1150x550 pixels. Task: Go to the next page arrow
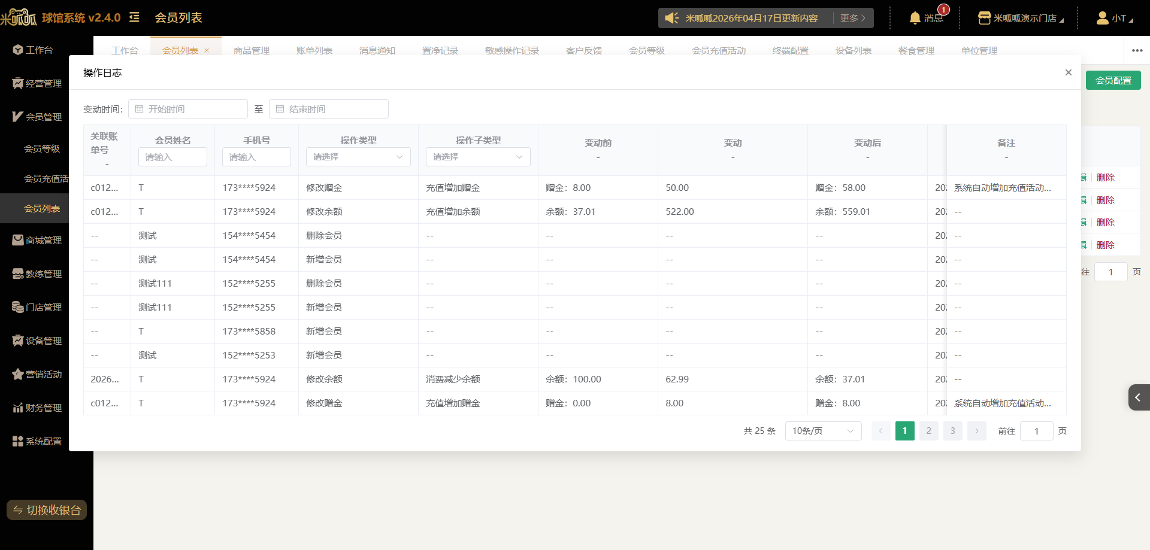[976, 431]
